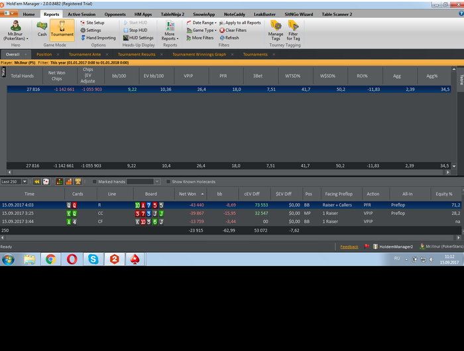Open the Mr.Ilnur hero selector
Viewport: 464px width, 351px height.
pos(16,31)
